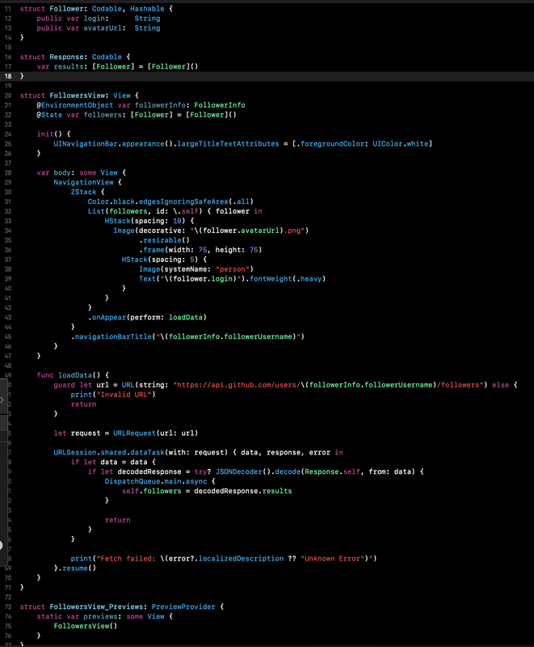Click the "Unknown Error" string

pyautogui.click(x=334, y=559)
